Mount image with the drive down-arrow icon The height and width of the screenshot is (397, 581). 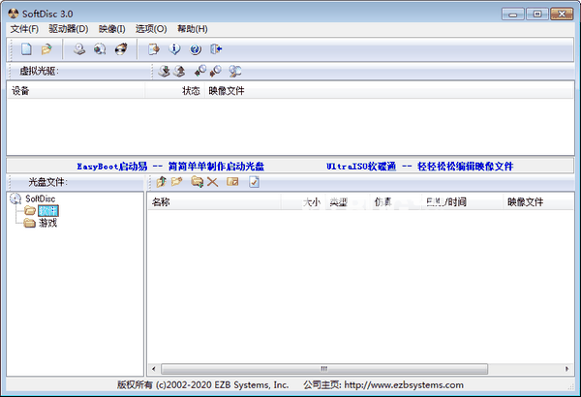tap(164, 71)
